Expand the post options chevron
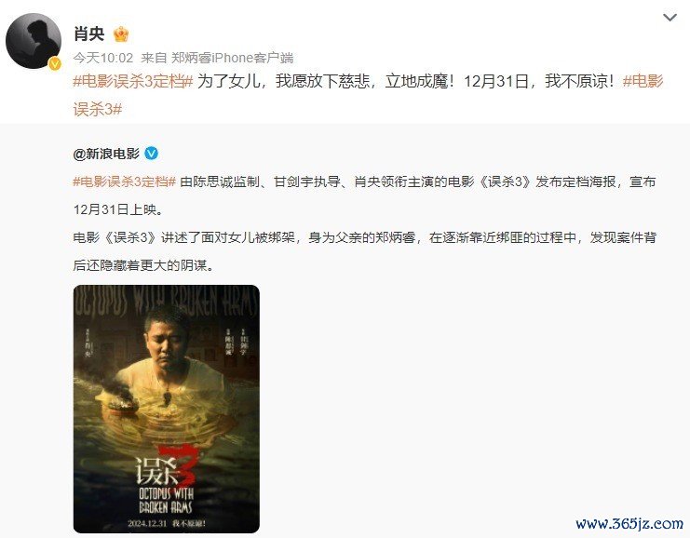The image size is (690, 538). point(670,18)
